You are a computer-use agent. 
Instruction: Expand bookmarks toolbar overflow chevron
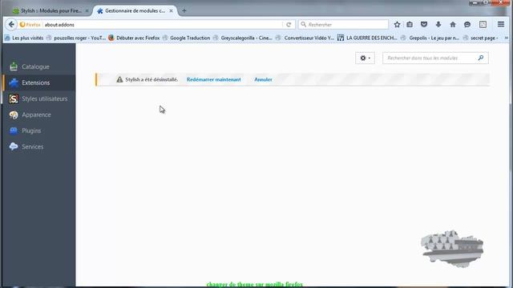pyautogui.click(x=506, y=38)
